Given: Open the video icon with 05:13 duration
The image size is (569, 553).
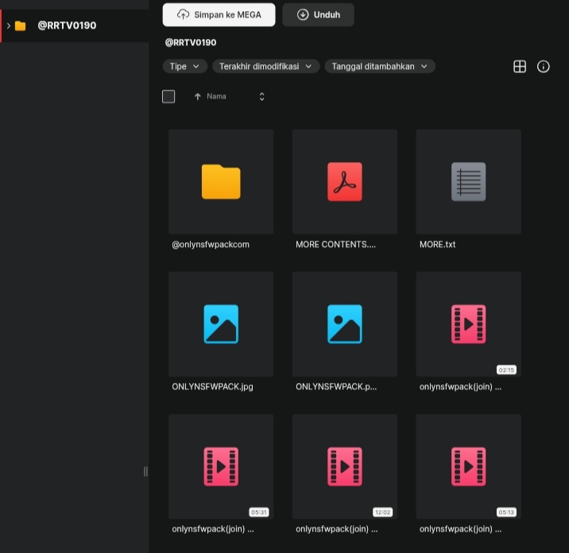Looking at the screenshot, I should pos(469,466).
